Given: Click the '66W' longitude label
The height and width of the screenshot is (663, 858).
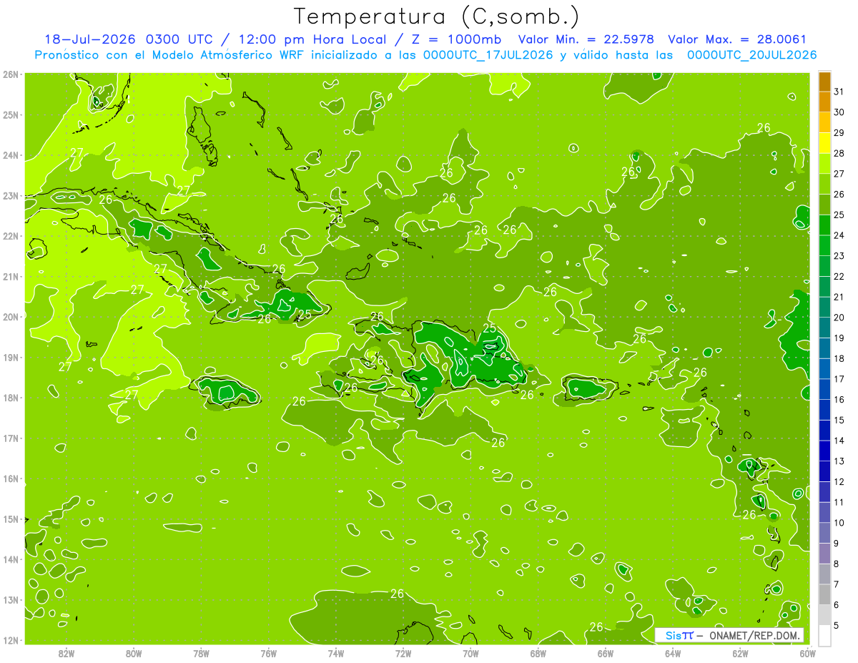Looking at the screenshot, I should pos(606,653).
